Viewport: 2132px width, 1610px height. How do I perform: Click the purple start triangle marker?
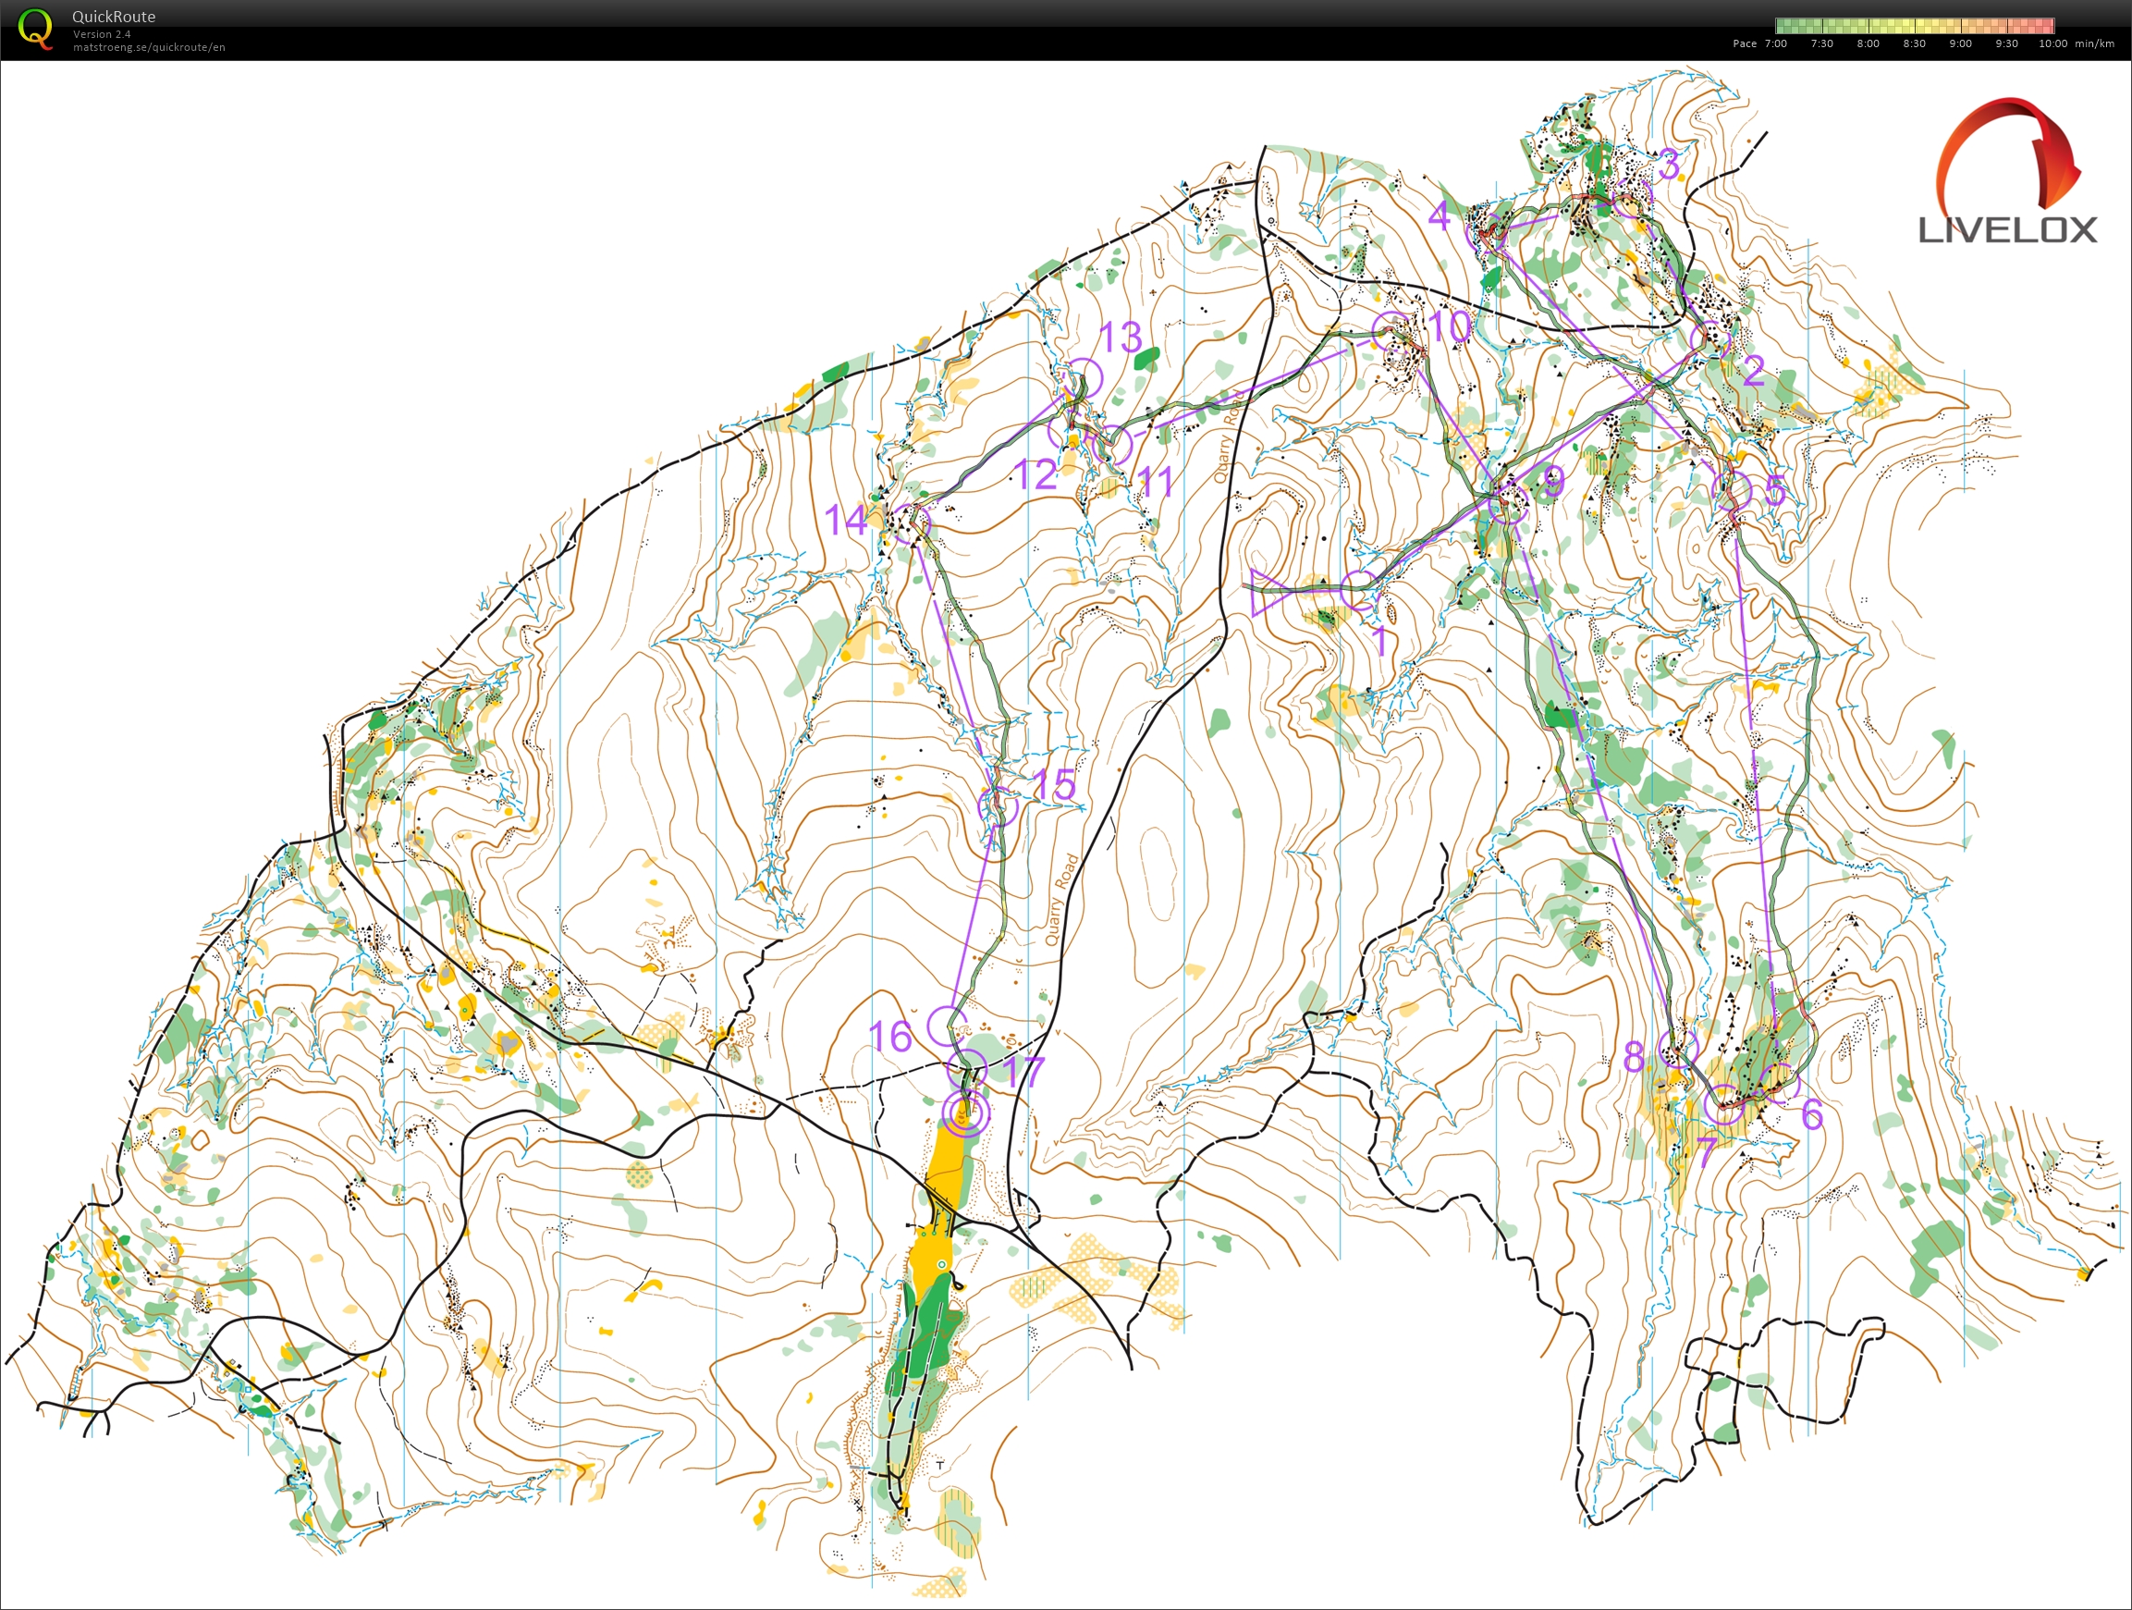pyautogui.click(x=1265, y=591)
